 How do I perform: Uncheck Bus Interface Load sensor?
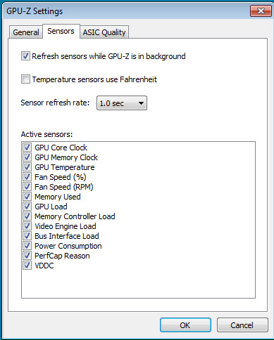pyautogui.click(x=27, y=236)
